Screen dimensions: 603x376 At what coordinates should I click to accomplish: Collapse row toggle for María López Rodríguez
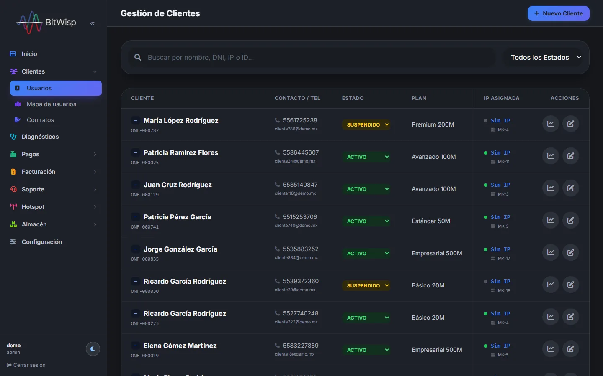(x=136, y=120)
